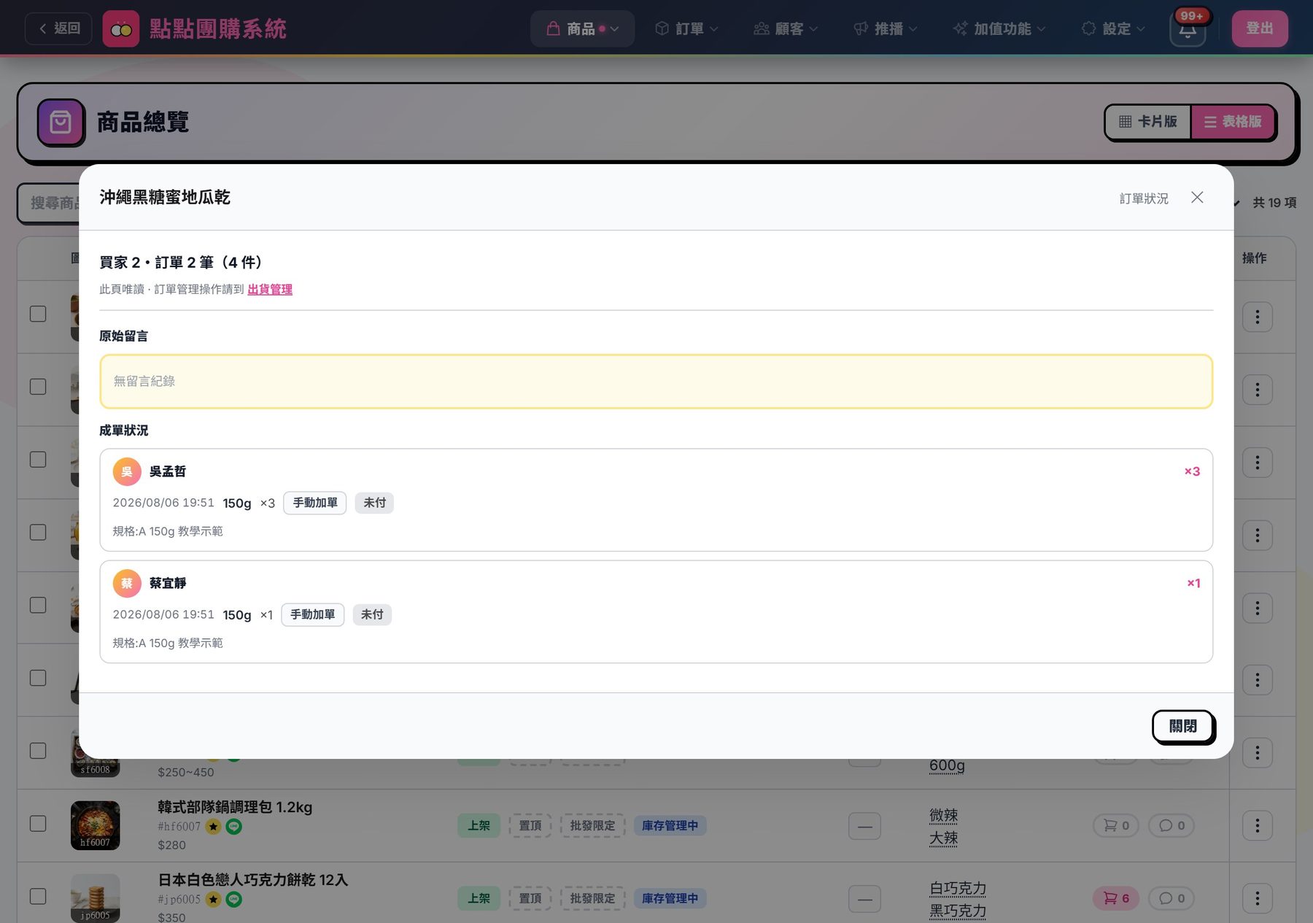Toggle 批發限定 for 韓式部隊鍋調理包
Screen dimensions: 1313x923
(592, 825)
